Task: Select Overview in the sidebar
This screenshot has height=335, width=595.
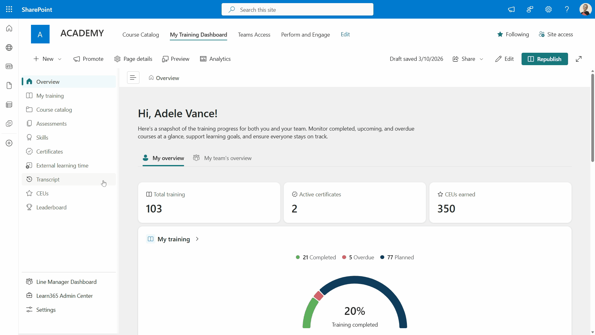Action: (69, 82)
